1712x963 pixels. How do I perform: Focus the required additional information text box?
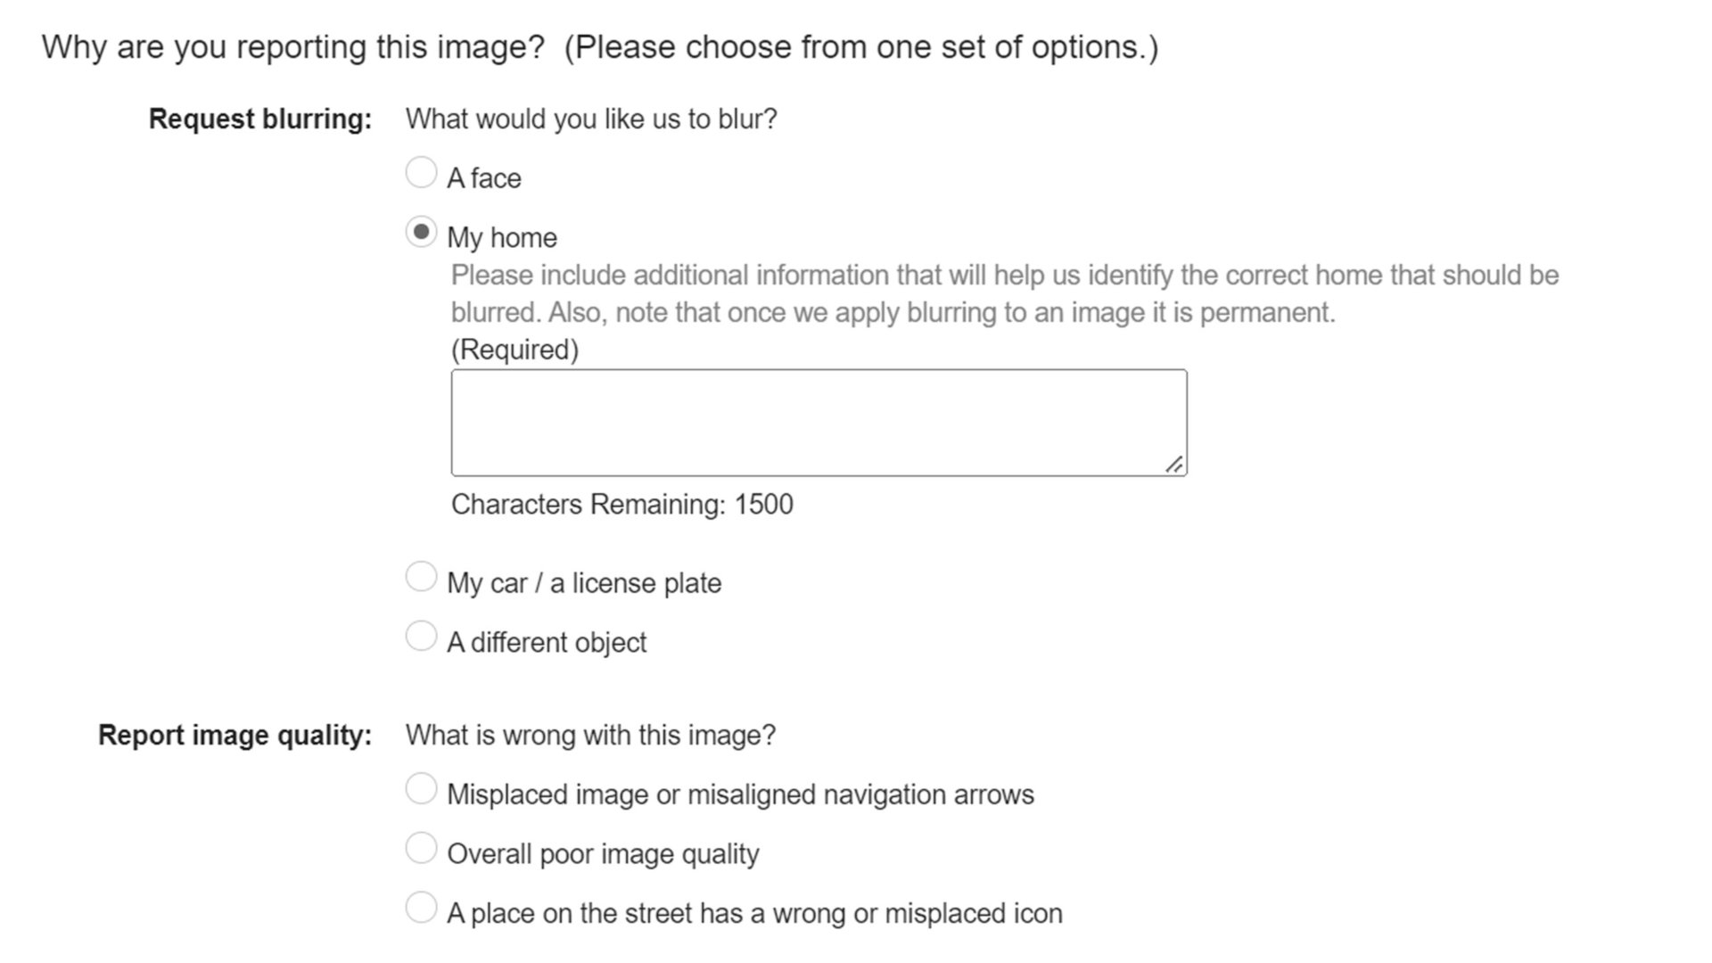point(818,422)
